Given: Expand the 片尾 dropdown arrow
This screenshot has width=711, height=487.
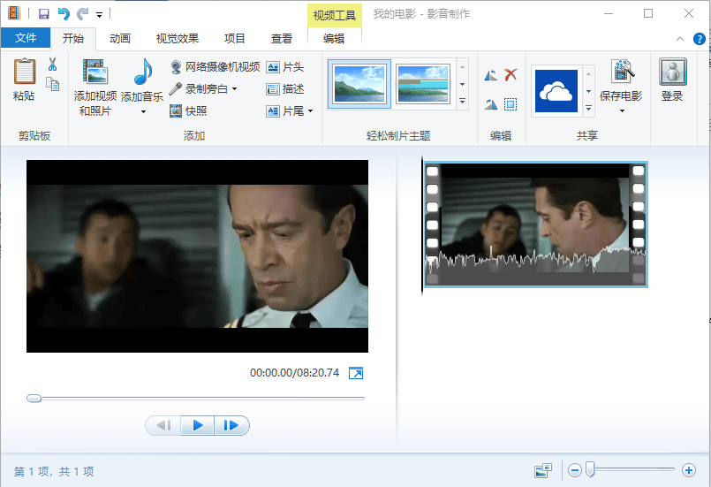Looking at the screenshot, I should (311, 110).
